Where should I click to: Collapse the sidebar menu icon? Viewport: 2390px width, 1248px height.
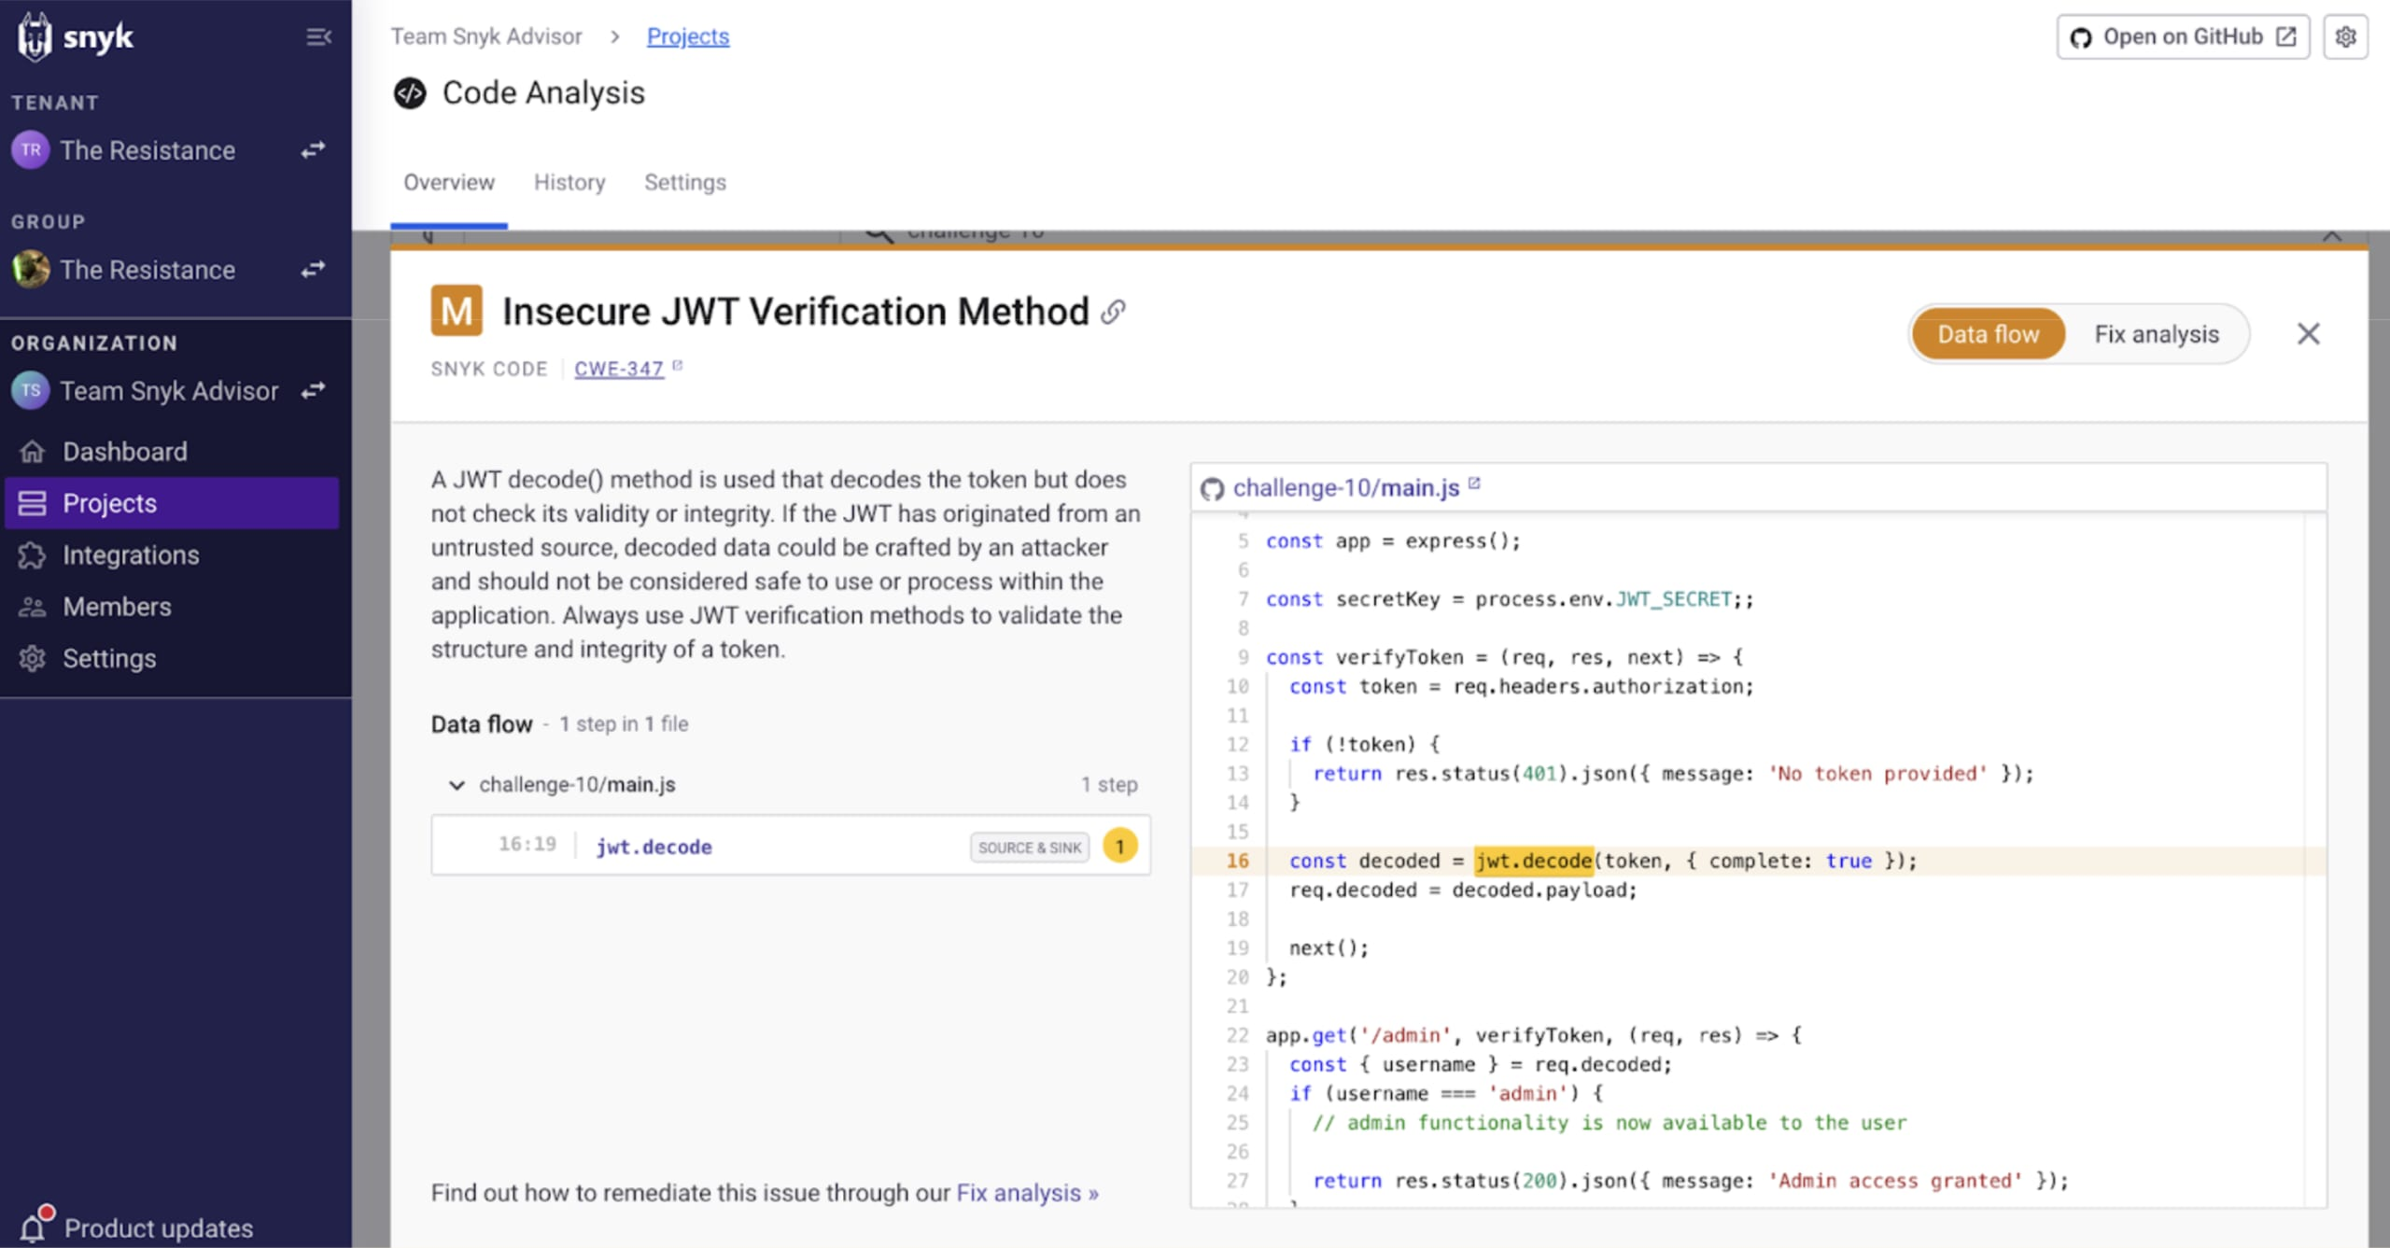pos(318,37)
